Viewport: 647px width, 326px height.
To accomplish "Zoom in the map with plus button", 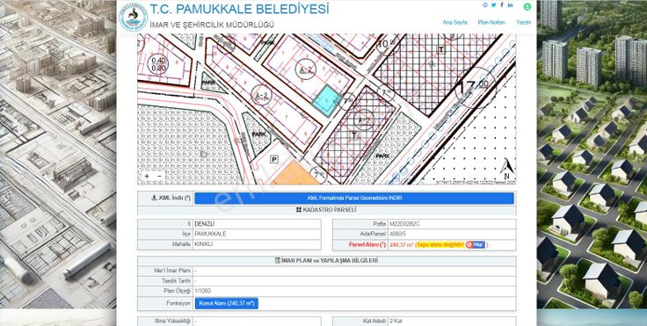I will 147,177.
